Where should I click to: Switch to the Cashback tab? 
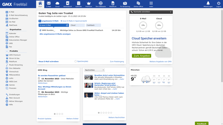93,25
